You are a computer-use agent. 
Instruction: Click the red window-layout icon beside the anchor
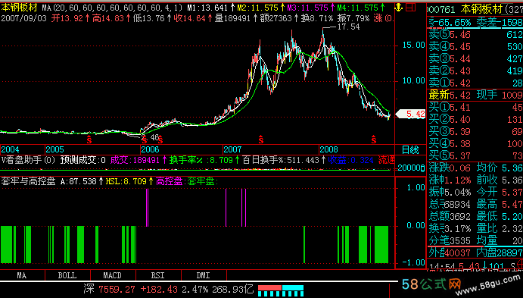click(x=410, y=7)
